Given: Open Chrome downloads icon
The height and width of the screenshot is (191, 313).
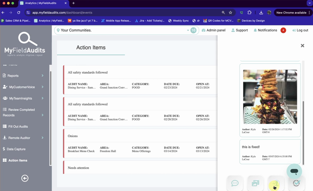Looking at the screenshot, I should coord(261,13).
